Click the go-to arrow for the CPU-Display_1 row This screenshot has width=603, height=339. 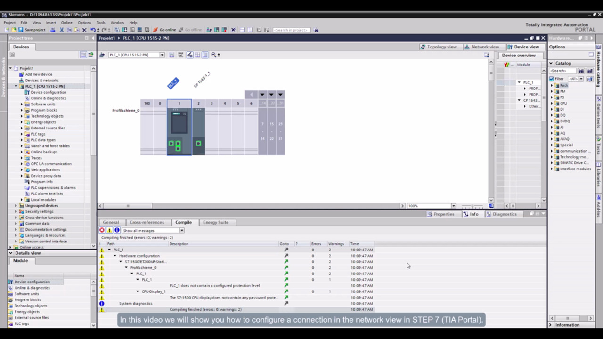click(x=286, y=291)
